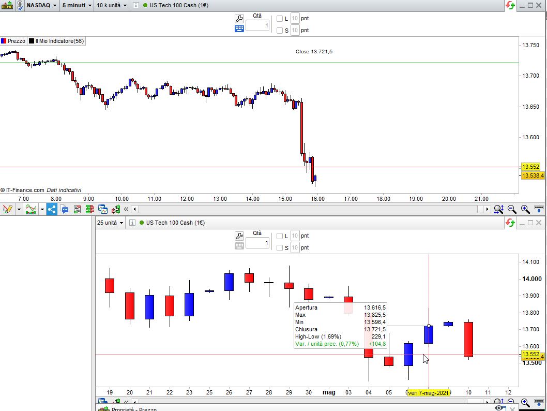547x411 pixels.
Task: Click black swatch for Il Mio Indicatore
Action: pos(32,41)
